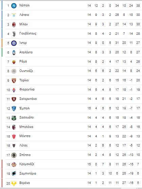Viewport: 142px width, 189px height.
Task: Select the Μπολόνια team row name
Action: [26, 127]
